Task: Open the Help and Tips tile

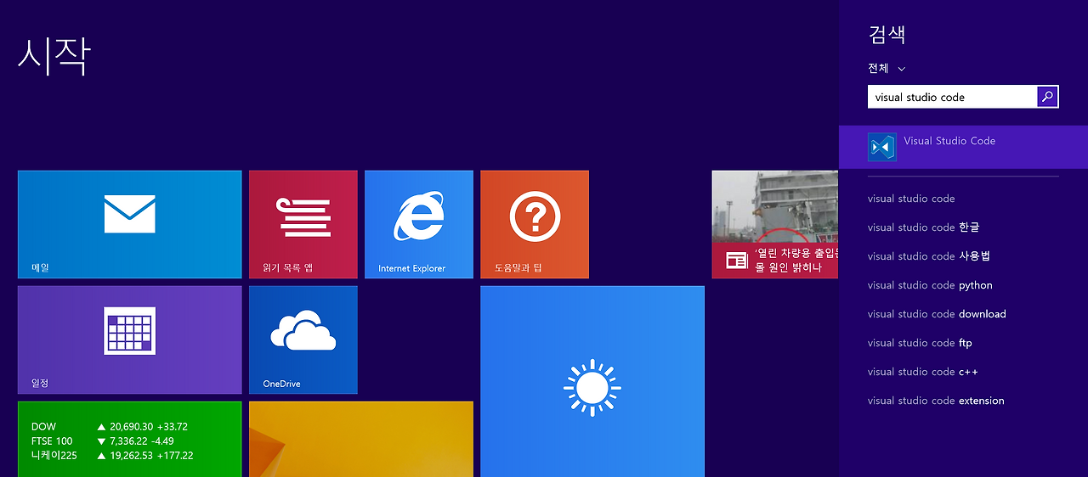Action: (x=535, y=224)
